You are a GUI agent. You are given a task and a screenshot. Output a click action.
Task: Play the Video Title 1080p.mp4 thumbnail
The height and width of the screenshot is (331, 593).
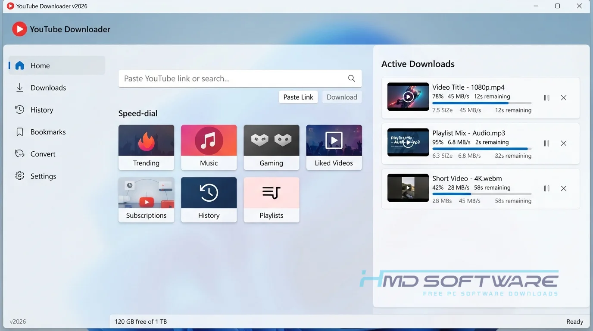pyautogui.click(x=408, y=97)
